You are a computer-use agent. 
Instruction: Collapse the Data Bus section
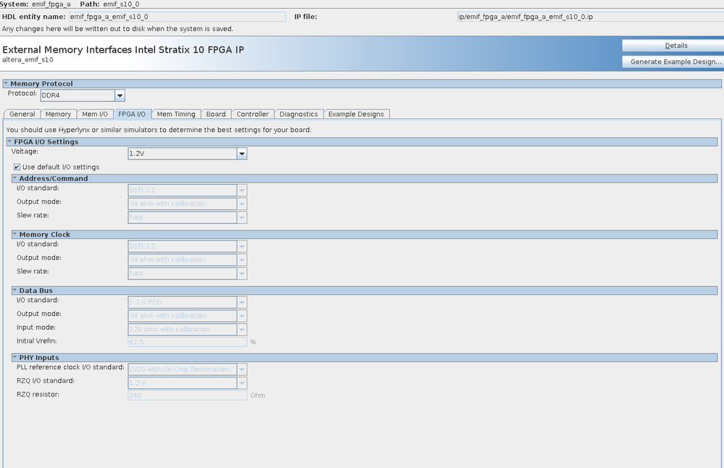point(14,291)
